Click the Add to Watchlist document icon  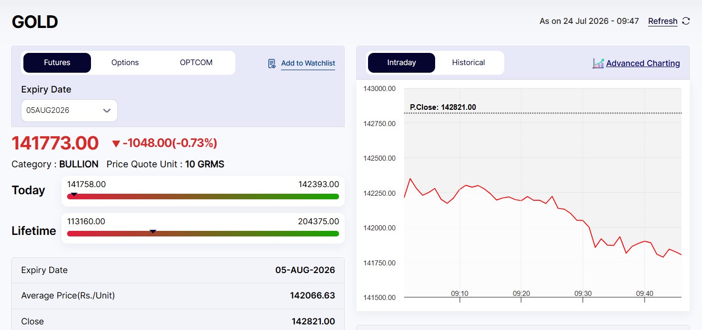point(272,64)
